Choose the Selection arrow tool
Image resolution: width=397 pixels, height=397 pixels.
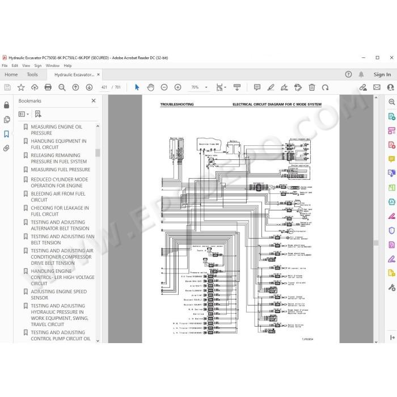pyautogui.click(x=137, y=87)
